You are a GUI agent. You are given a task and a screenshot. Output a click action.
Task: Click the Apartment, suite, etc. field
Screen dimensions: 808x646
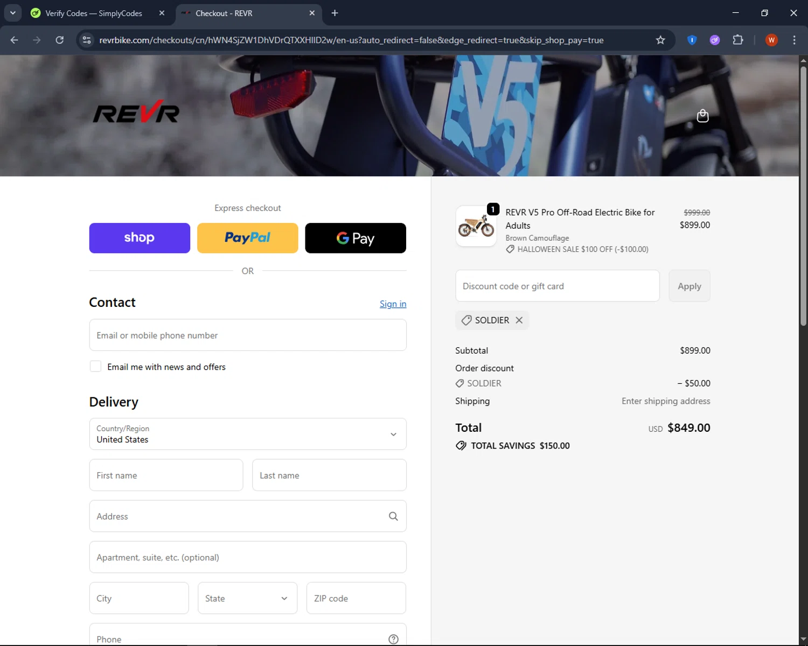click(248, 557)
